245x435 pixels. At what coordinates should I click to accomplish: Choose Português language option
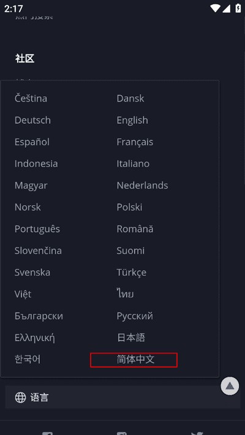pyautogui.click(x=37, y=229)
